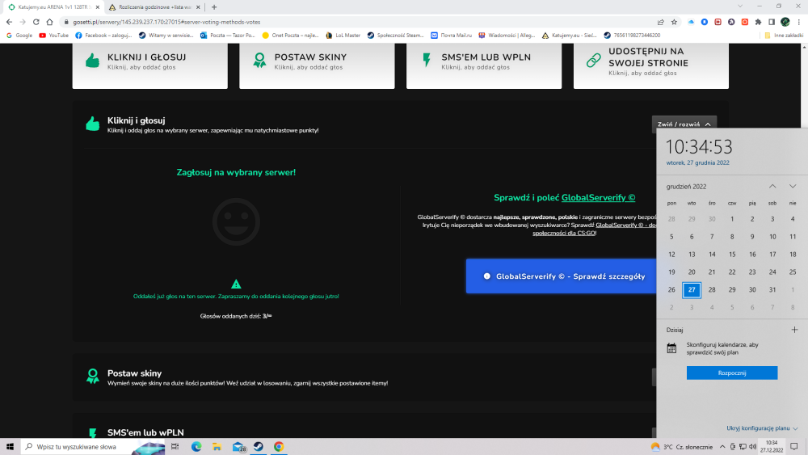This screenshot has width=808, height=455.
Task: Select the KLIKNIJ I GŁOSUJ voting method card
Action: 150,65
